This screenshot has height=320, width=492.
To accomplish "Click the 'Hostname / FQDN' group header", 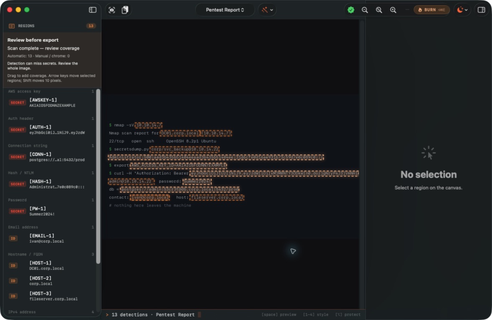I will point(25,254).
